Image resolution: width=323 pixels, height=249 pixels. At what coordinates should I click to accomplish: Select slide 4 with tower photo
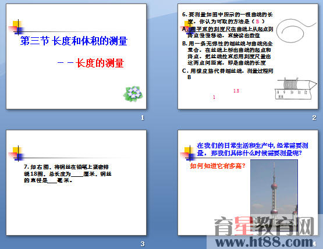pyautogui.click(x=248, y=183)
